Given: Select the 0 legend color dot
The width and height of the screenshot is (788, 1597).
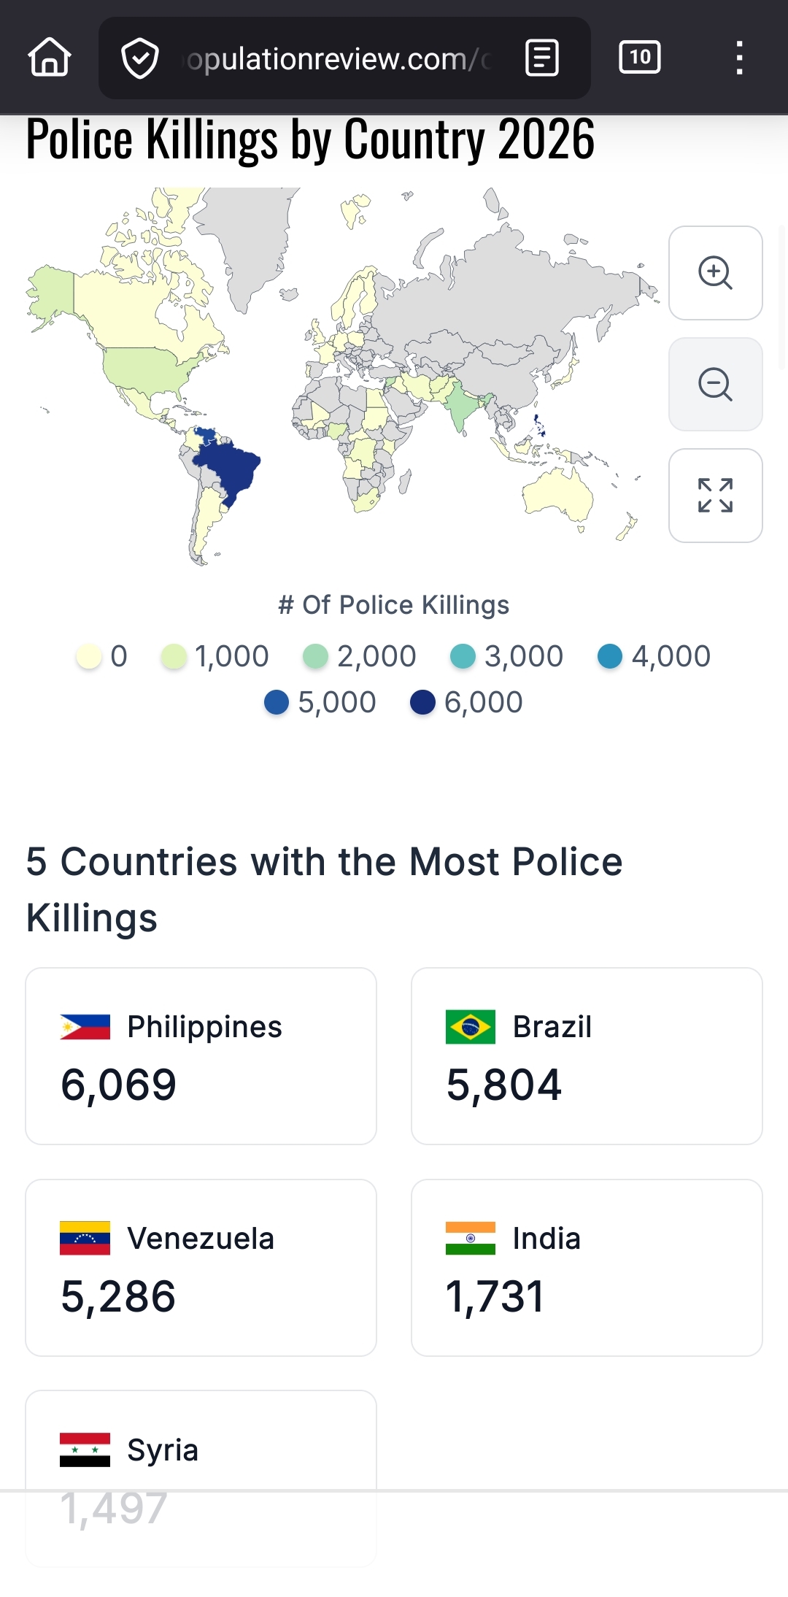Looking at the screenshot, I should pos(89,656).
